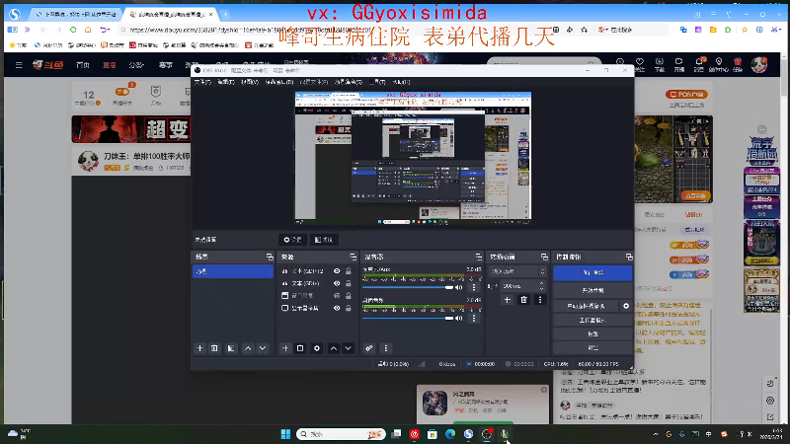Open audio mixer menu dots at panel bottom
The image size is (790, 444).
[386, 348]
